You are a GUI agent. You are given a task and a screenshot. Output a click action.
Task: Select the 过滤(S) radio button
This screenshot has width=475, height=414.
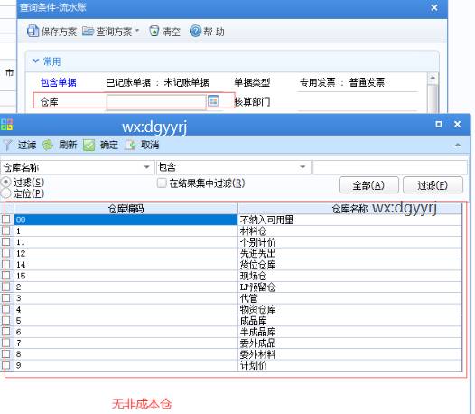point(6,183)
